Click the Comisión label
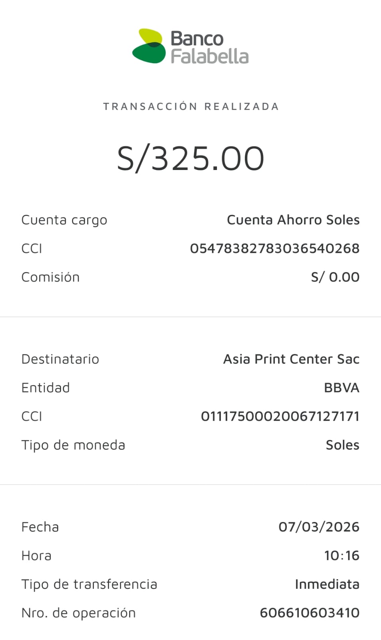381x640 pixels. pyautogui.click(x=50, y=277)
